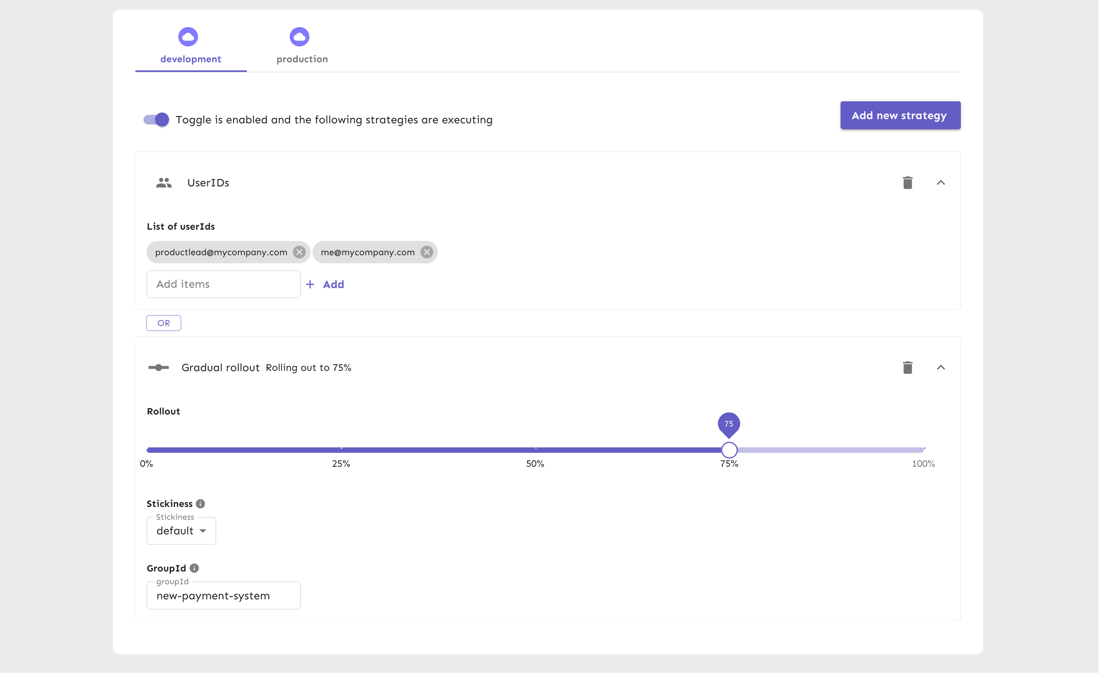Screen dimensions: 1109x679
Task: Remove the productlead@mycompany.com chip
Action: (x=299, y=252)
